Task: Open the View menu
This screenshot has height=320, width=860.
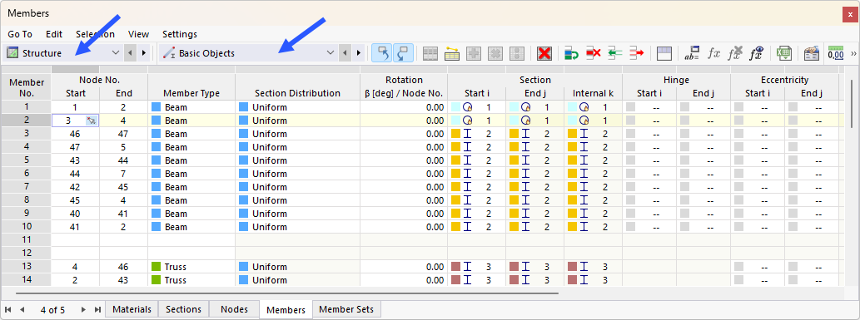Action: tap(138, 34)
